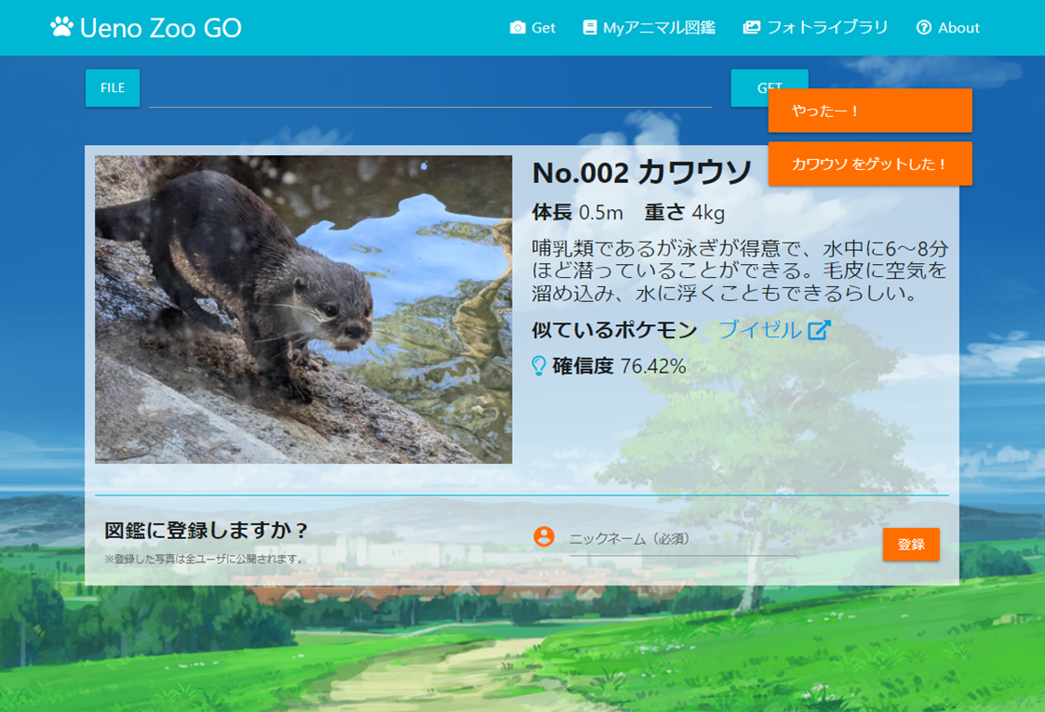Click the 重さ 4kg text
Viewport: 1045px width, 712px height.
pos(685,213)
